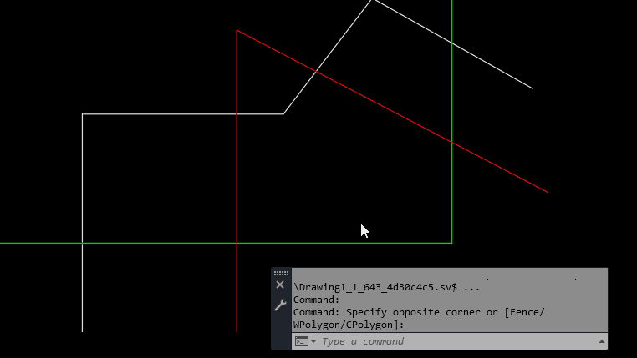Viewport: 637px width, 358px height.
Task: Select the Fence option in prompt
Action: [x=524, y=312]
